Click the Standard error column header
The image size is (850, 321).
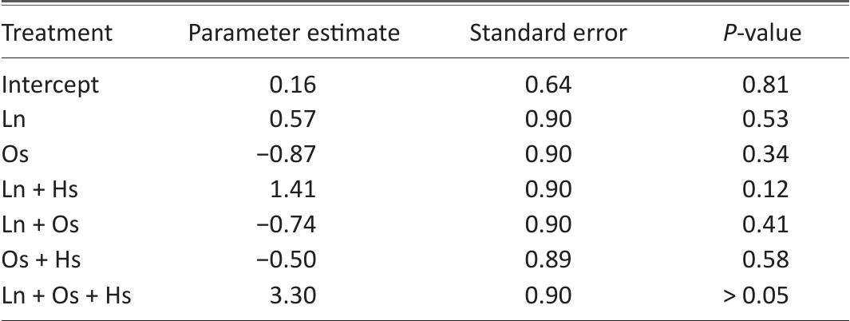click(548, 33)
